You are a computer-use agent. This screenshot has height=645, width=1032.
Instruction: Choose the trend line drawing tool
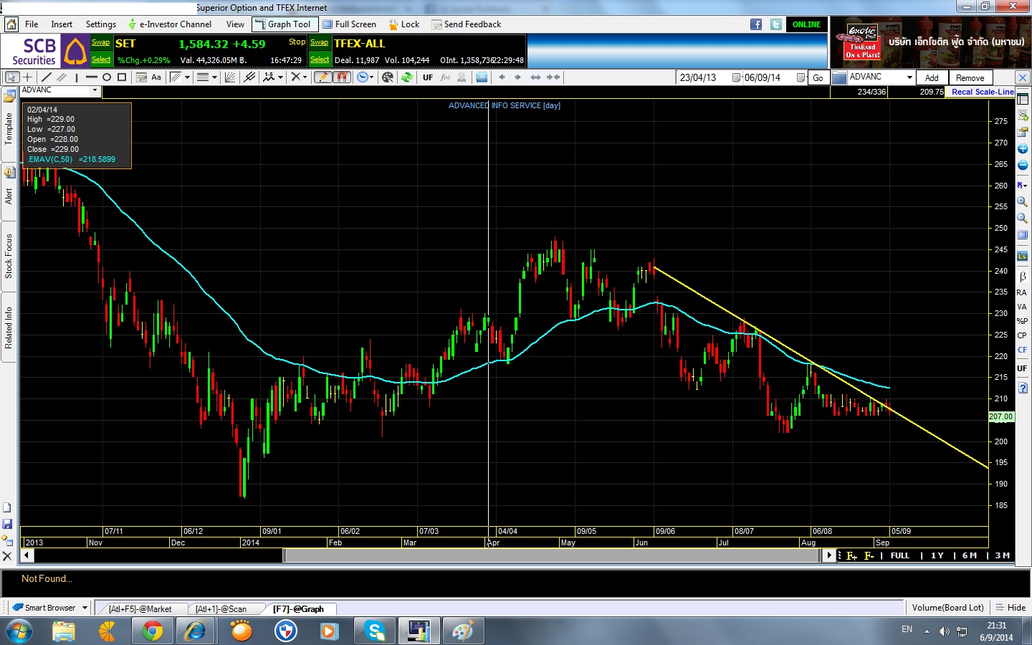pos(47,77)
